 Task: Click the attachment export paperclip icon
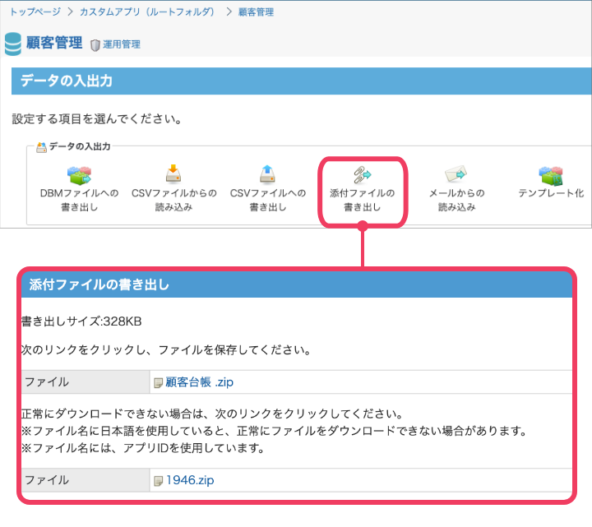click(362, 175)
